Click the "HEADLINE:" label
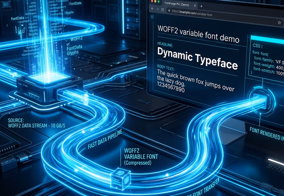The height and width of the screenshot is (196, 284). tap(165, 44)
